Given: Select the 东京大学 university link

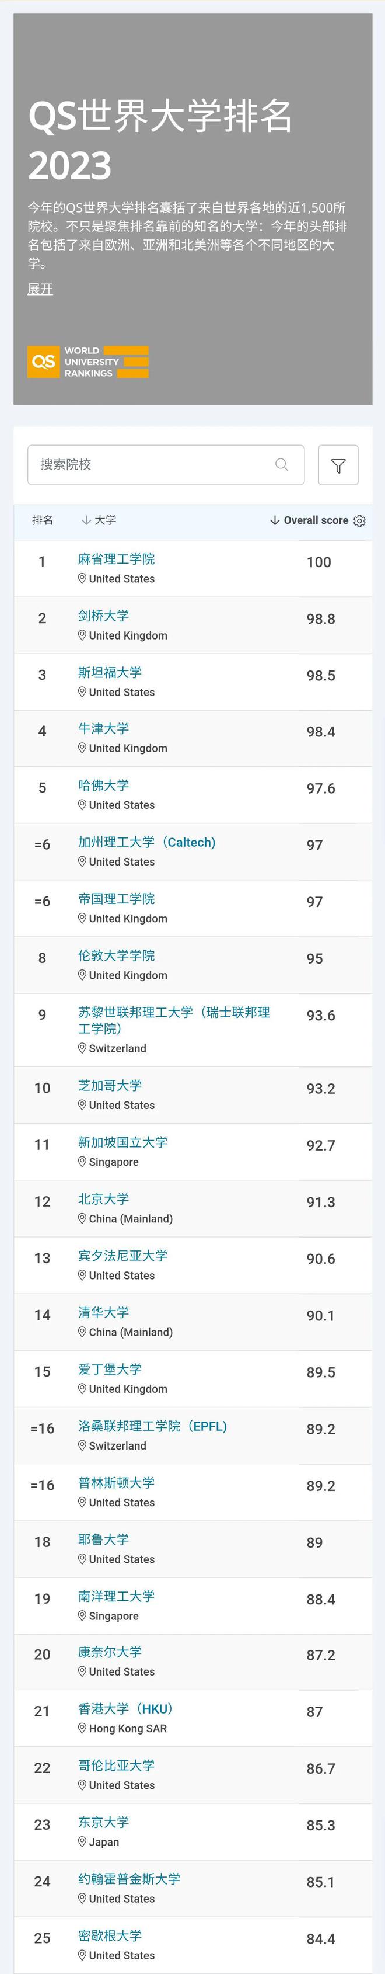Looking at the screenshot, I should coord(103,1822).
